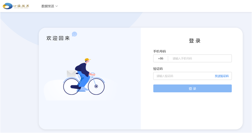Click the 验证码 field label

pyautogui.click(x=158, y=69)
